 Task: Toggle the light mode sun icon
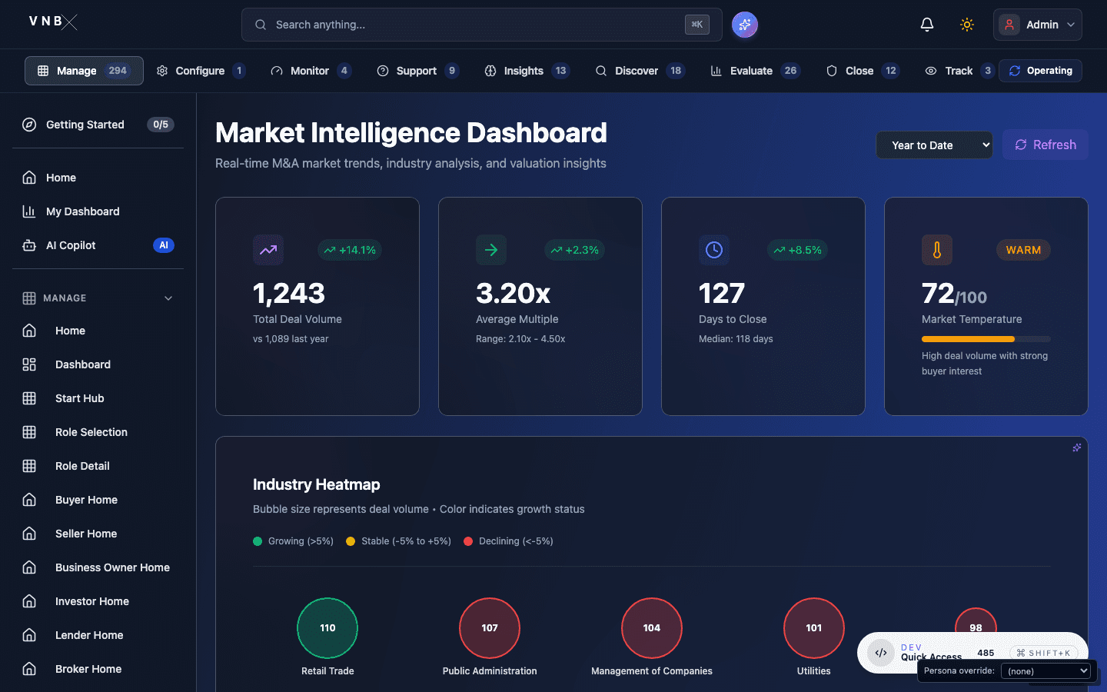tap(967, 24)
